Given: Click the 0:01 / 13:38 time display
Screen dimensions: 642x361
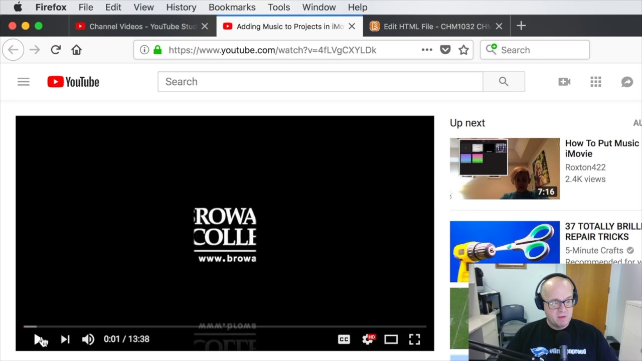Looking at the screenshot, I should tap(126, 339).
